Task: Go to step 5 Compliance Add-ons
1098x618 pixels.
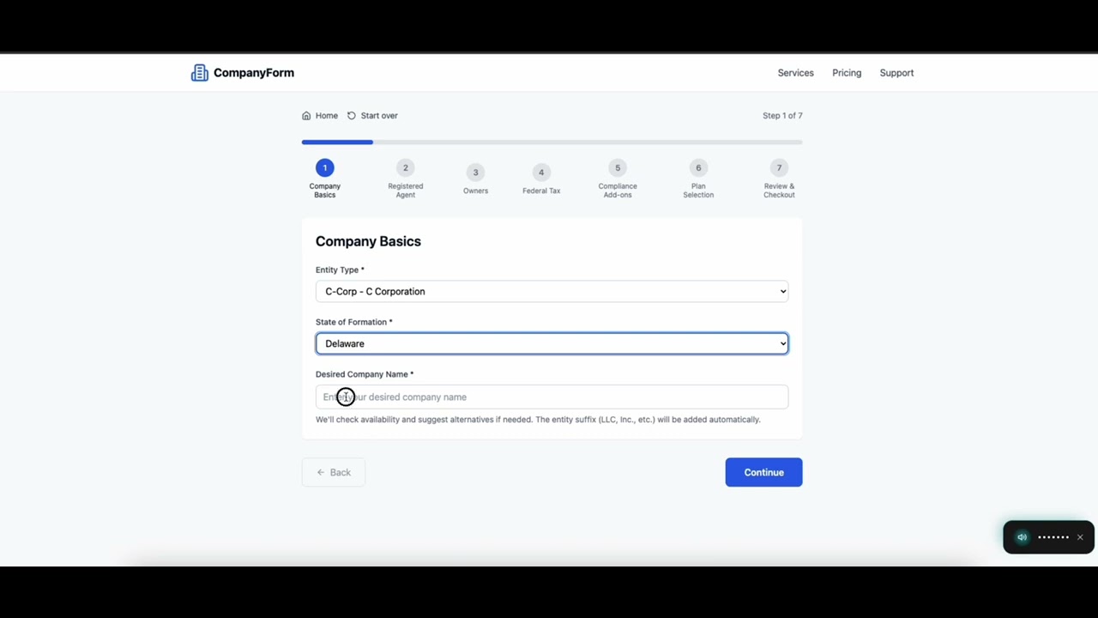Action: [618, 167]
